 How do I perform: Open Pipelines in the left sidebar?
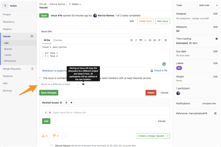8,76
